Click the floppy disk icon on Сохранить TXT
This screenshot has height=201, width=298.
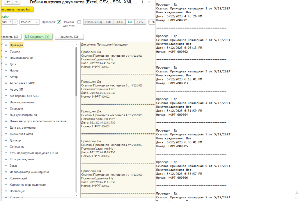pyautogui.click(x=27, y=37)
